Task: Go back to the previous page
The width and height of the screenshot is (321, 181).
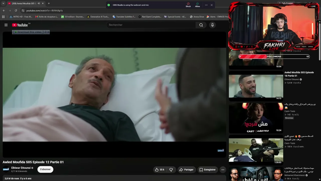Action: (4, 11)
